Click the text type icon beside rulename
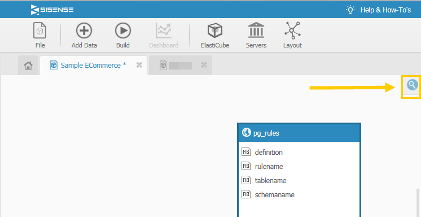This screenshot has width=421, height=217. (246, 166)
